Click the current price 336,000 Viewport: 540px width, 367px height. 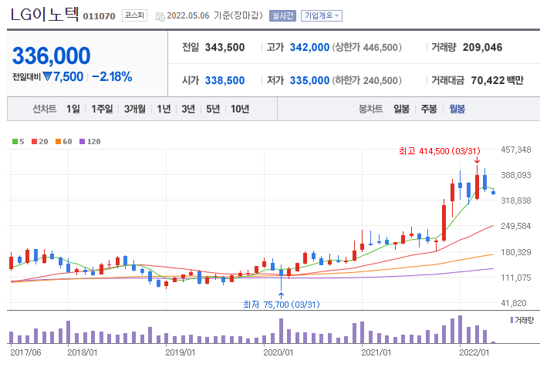[52, 56]
